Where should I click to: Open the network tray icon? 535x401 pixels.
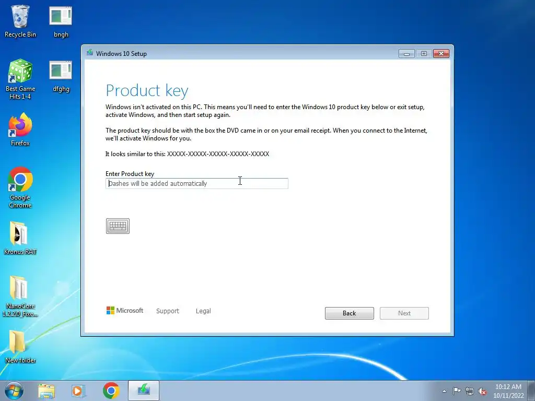470,392
